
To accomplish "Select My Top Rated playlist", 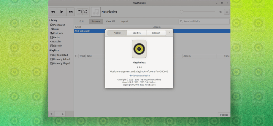I will [x=61, y=55].
